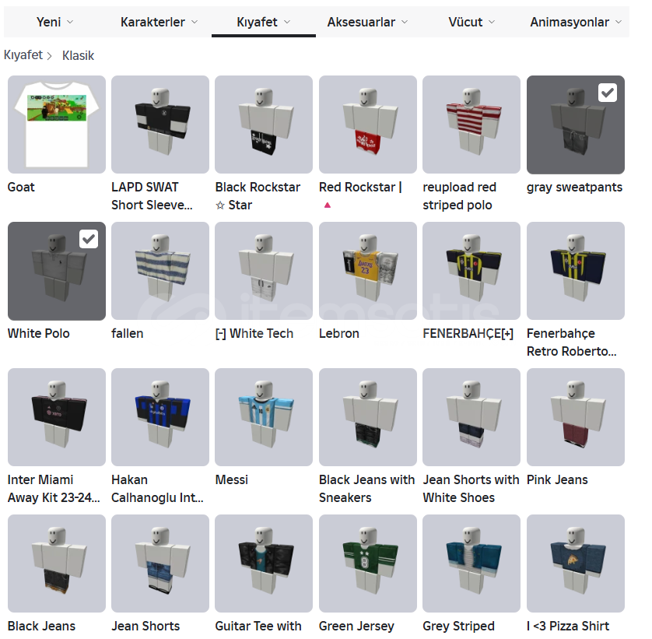Open the Klasik breadcrumb link

tap(78, 55)
